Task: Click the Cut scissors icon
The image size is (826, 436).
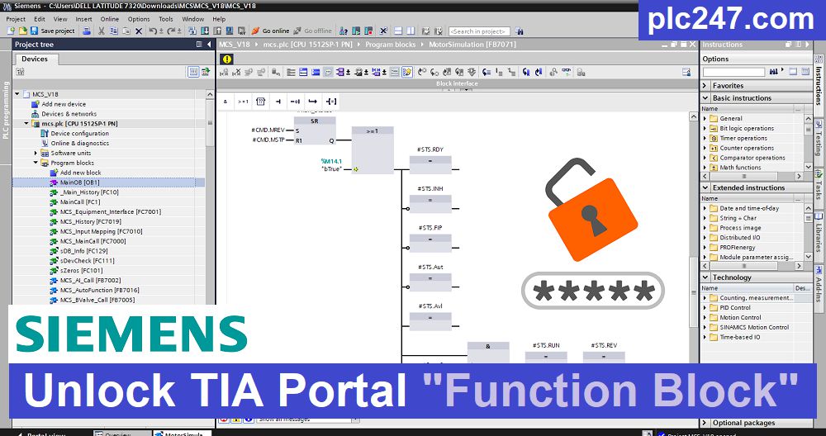Action: (x=101, y=31)
